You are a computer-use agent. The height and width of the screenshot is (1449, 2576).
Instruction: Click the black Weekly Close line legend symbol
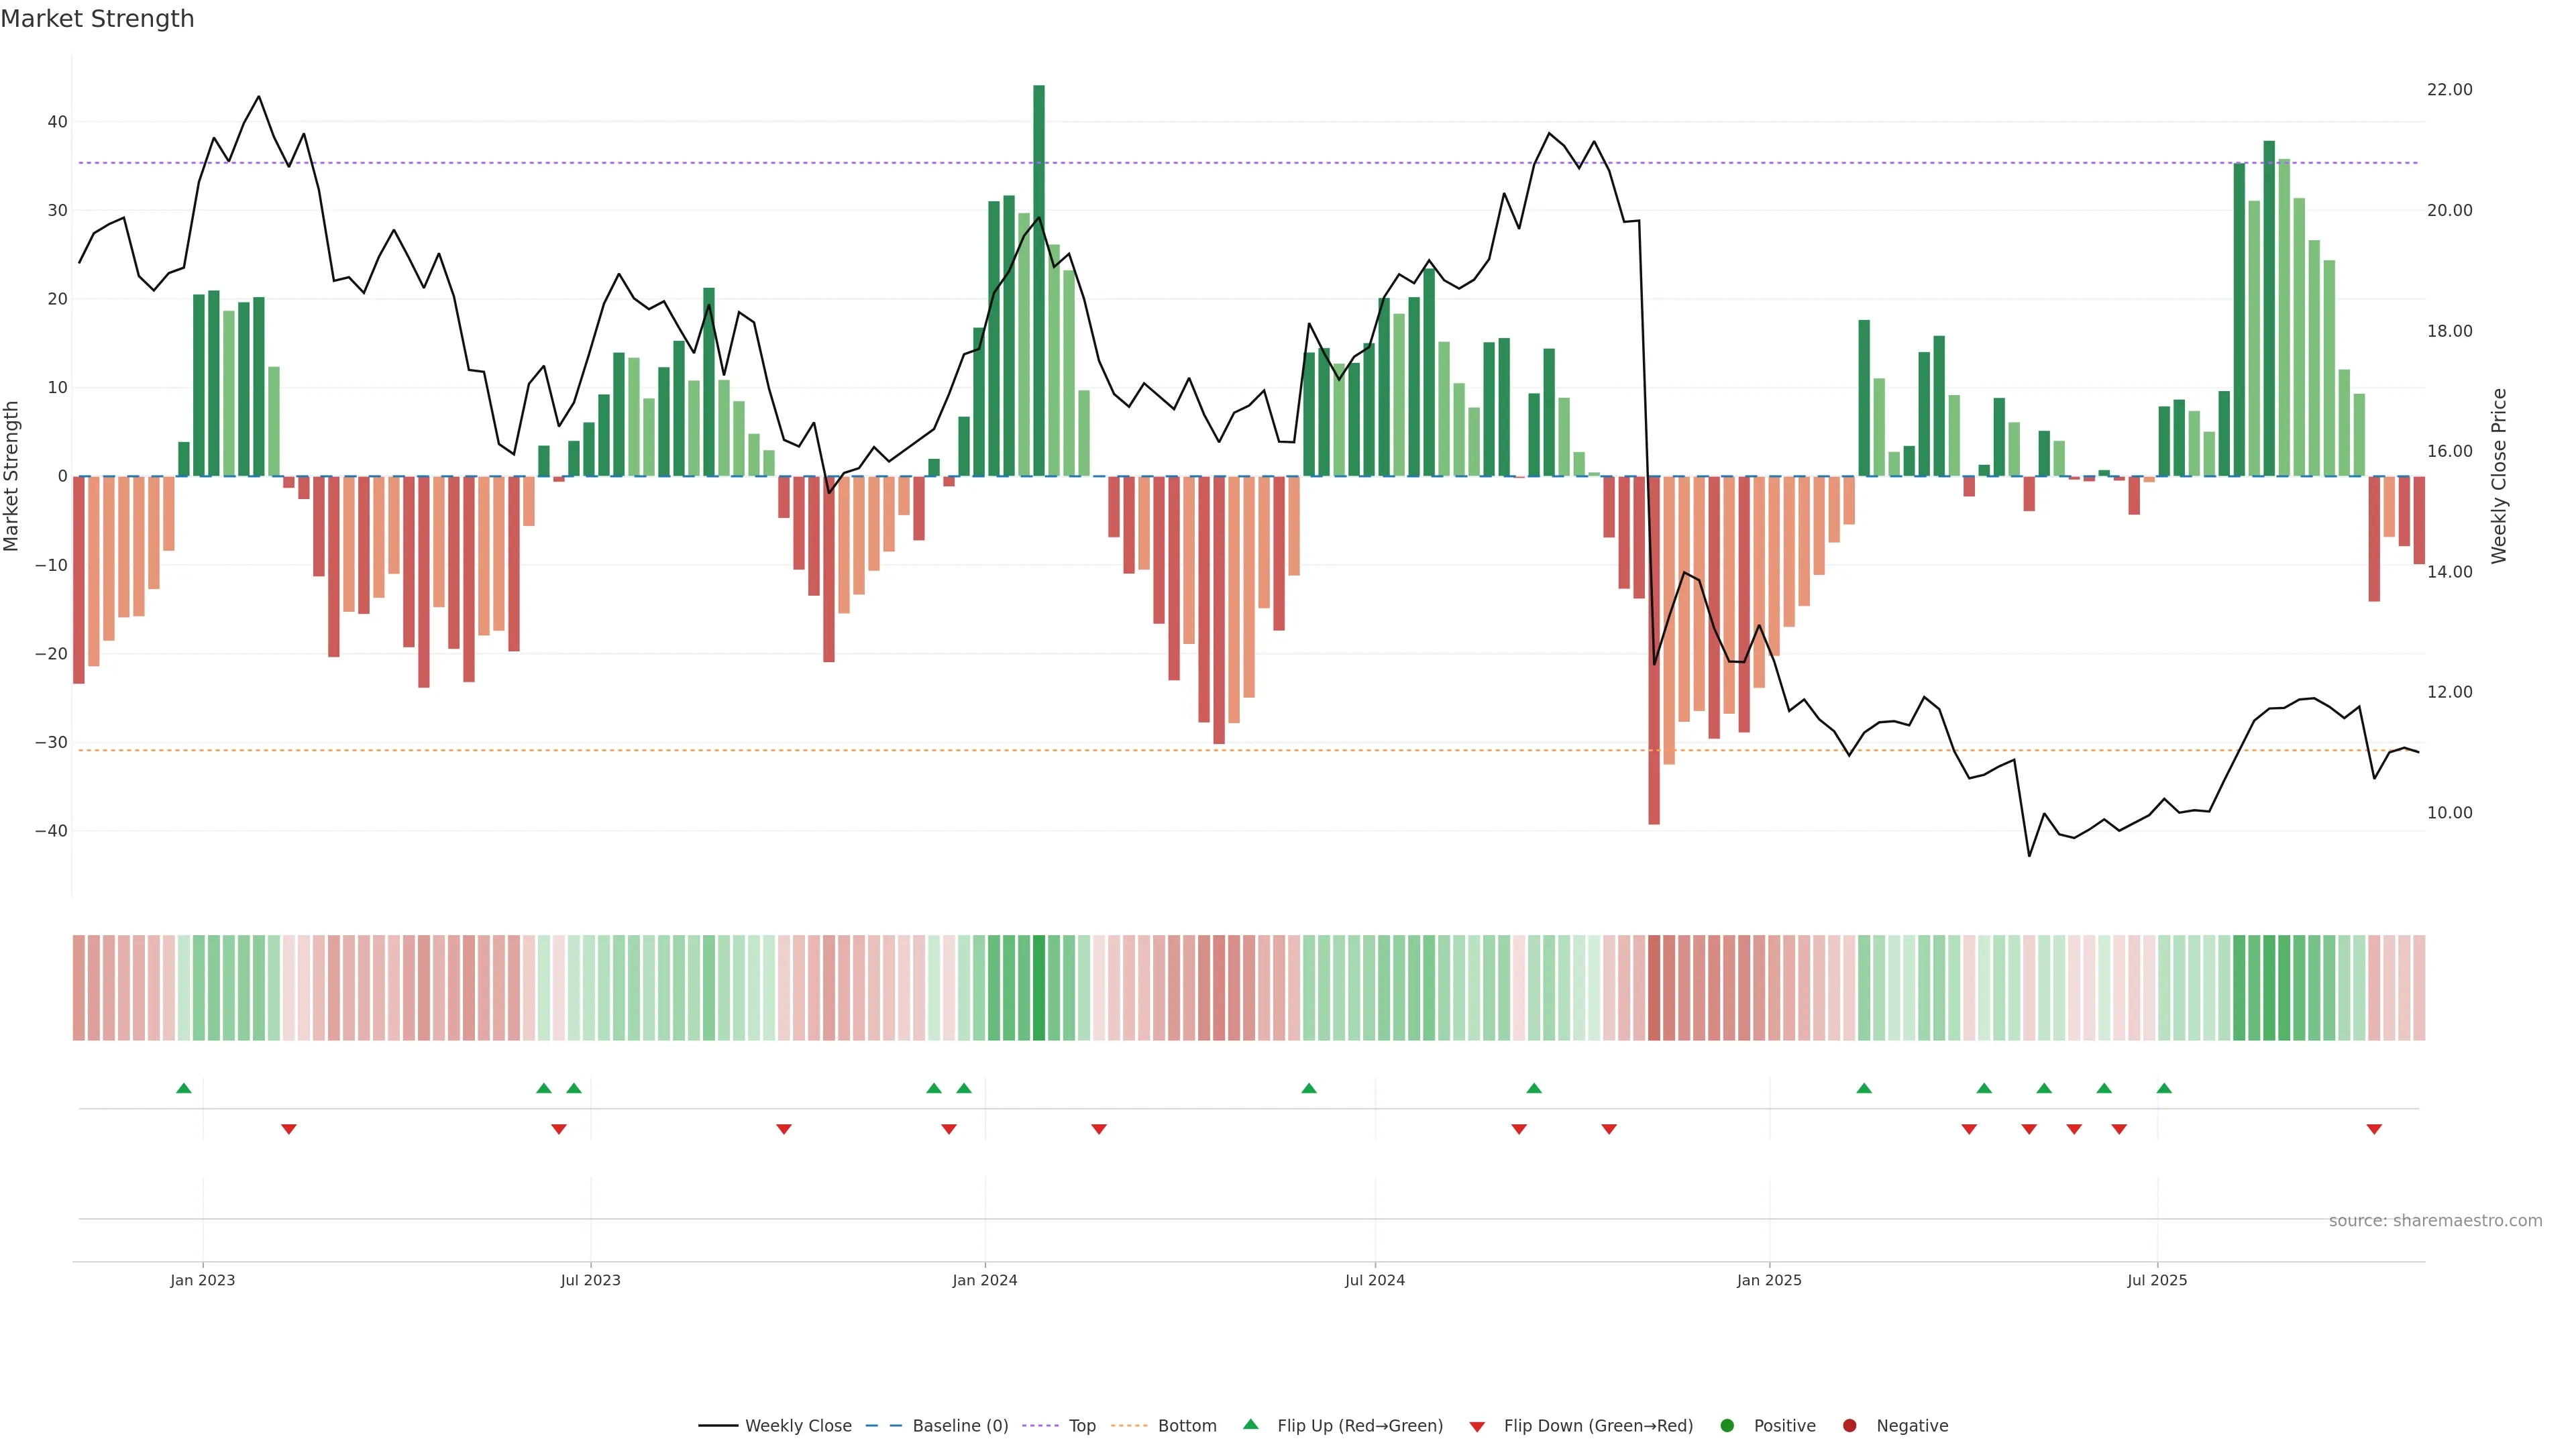pos(718,1425)
